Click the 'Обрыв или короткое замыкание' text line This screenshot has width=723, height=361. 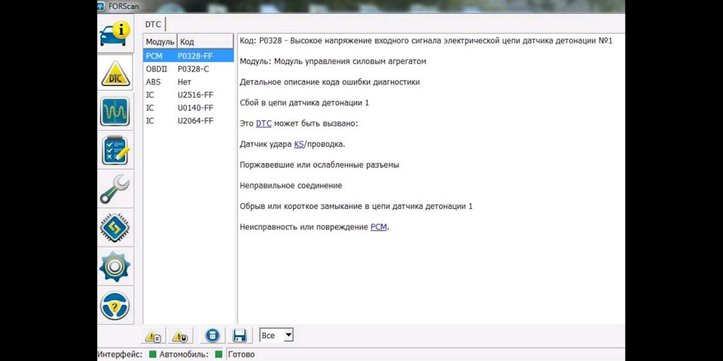coord(356,206)
